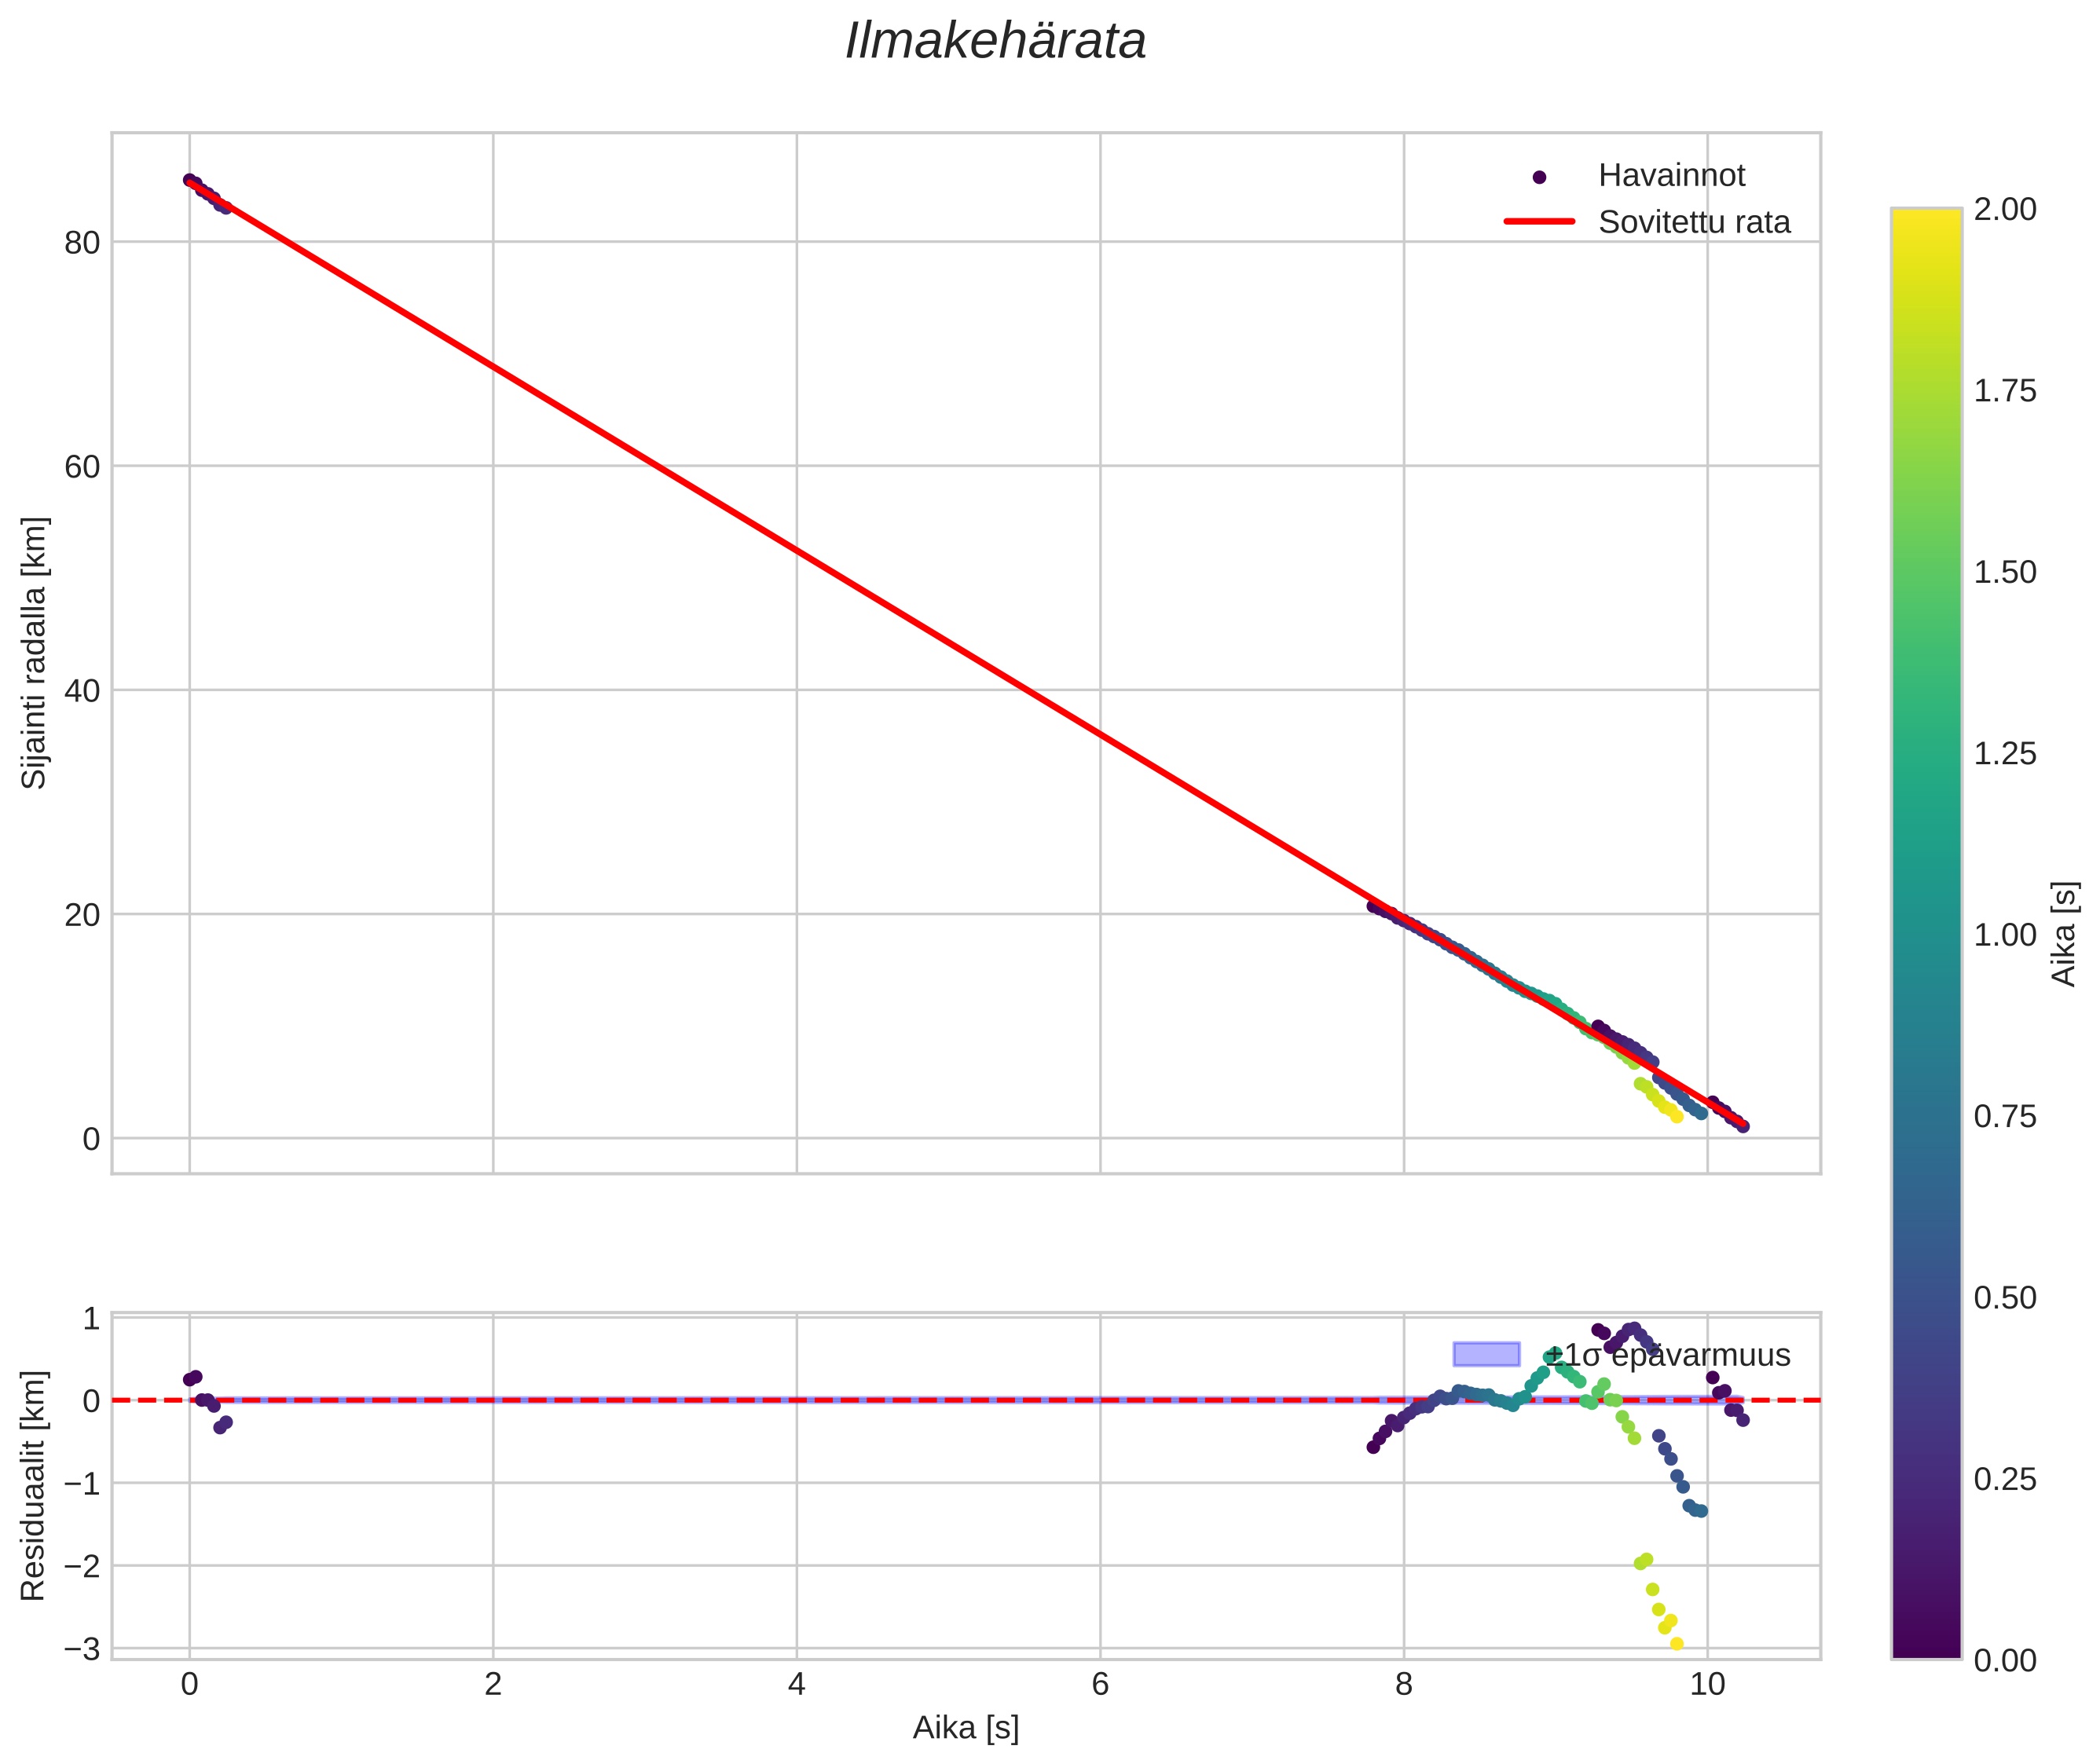Click the ±1σ epävarmuus legend text
The height and width of the screenshot is (1764, 2100).
tap(1667, 1355)
